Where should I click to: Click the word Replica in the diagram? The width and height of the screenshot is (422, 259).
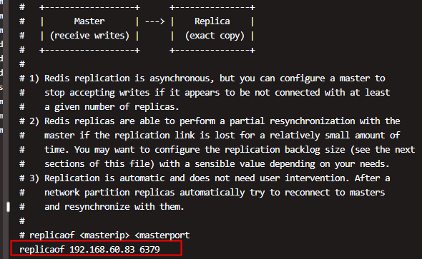point(212,21)
